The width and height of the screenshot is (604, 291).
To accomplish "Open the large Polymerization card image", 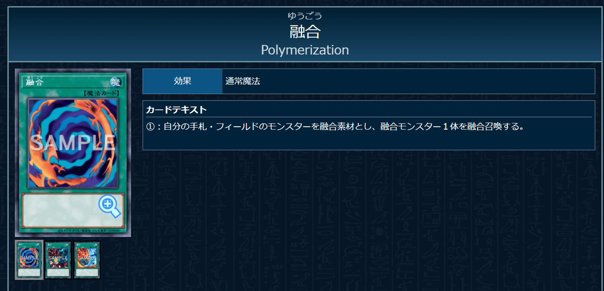I will [x=73, y=153].
